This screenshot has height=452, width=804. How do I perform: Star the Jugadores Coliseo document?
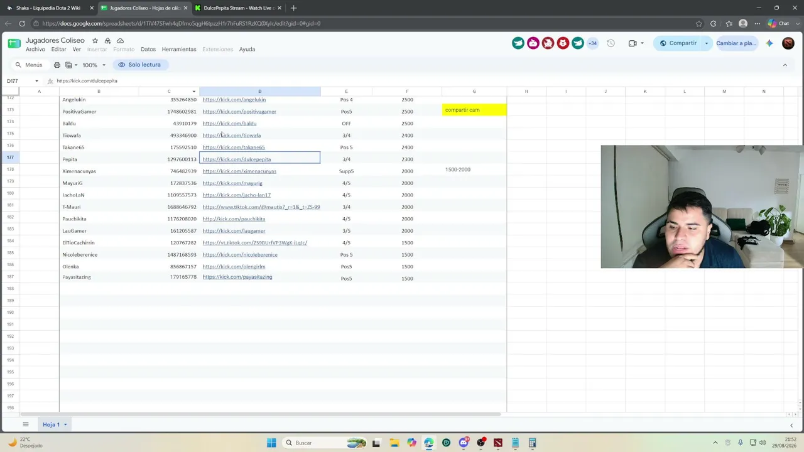pyautogui.click(x=95, y=41)
